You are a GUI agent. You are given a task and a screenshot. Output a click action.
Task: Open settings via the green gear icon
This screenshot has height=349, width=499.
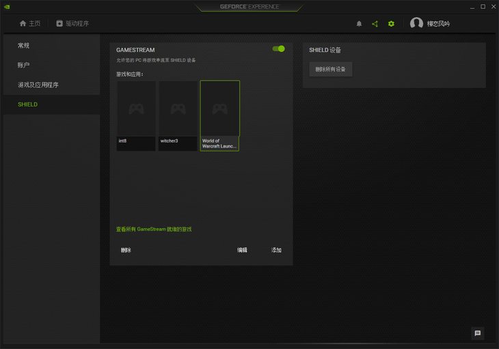[391, 24]
